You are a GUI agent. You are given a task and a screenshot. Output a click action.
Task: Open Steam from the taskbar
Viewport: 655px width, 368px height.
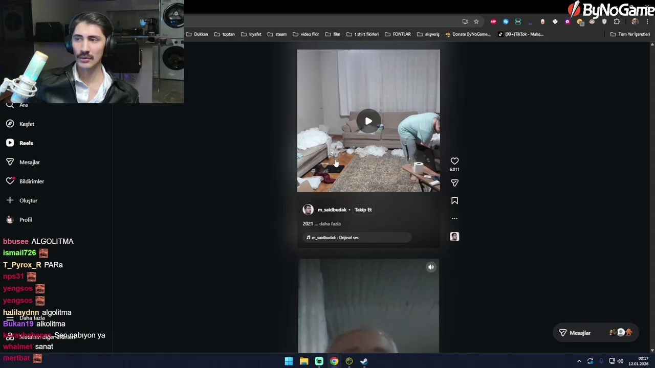point(364,361)
